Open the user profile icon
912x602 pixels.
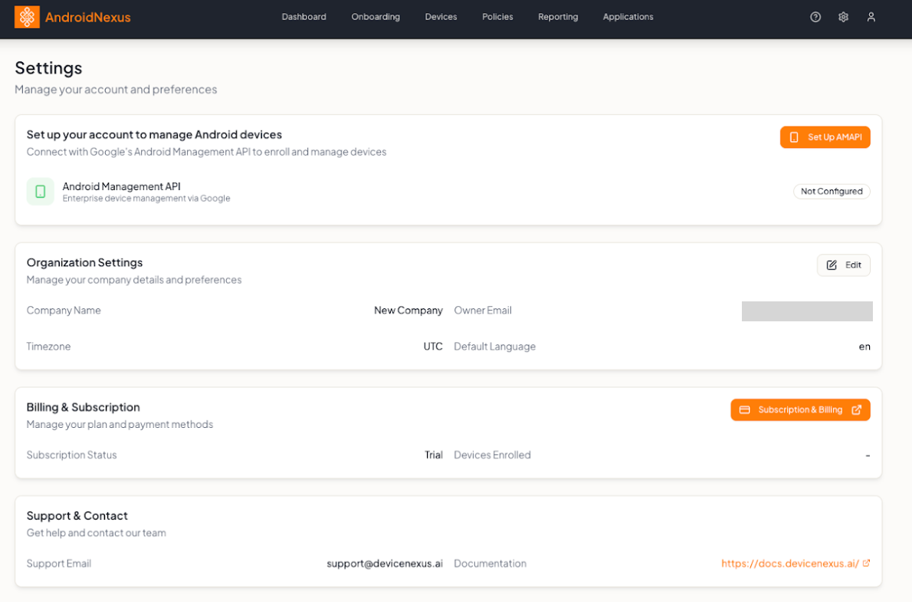click(871, 17)
